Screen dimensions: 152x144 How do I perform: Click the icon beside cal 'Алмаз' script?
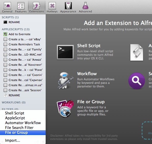[x=5, y=60]
